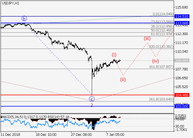Select the red (i) wave label

coord(114,55)
